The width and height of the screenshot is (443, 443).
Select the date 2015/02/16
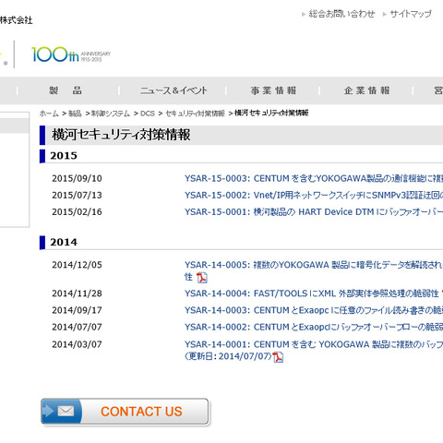77,211
